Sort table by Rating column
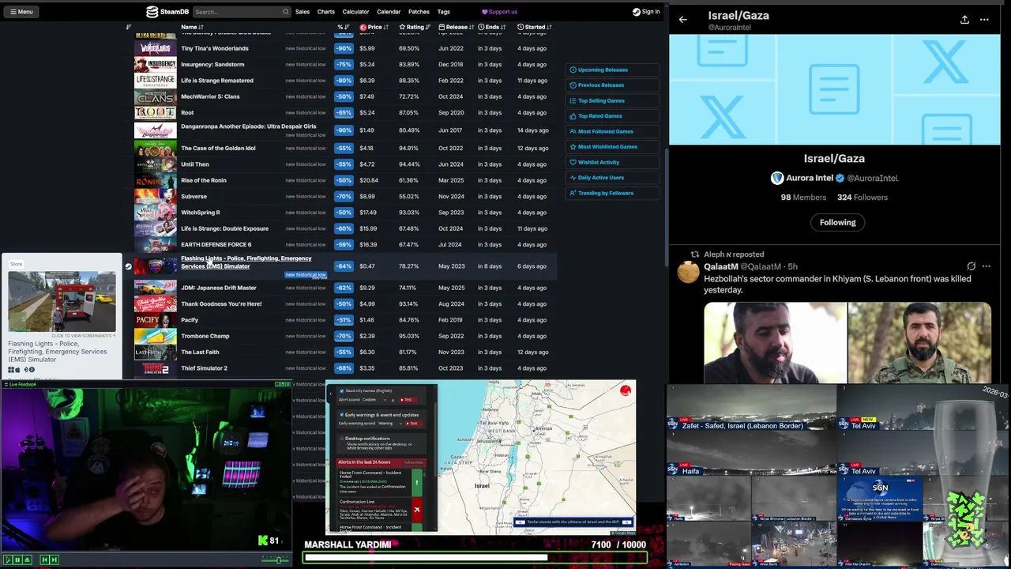Screen dimensions: 1011x569 (x=415, y=27)
